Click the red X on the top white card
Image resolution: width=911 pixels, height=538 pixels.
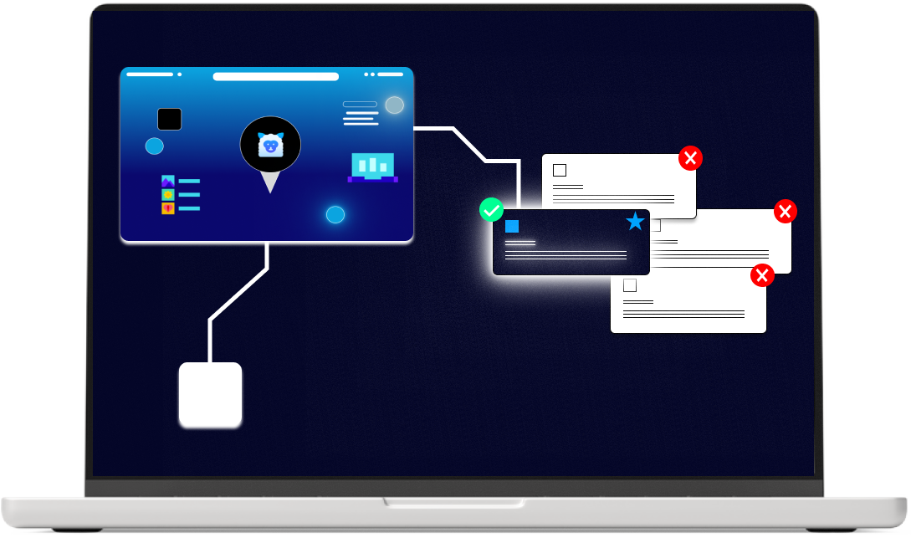[x=690, y=158]
